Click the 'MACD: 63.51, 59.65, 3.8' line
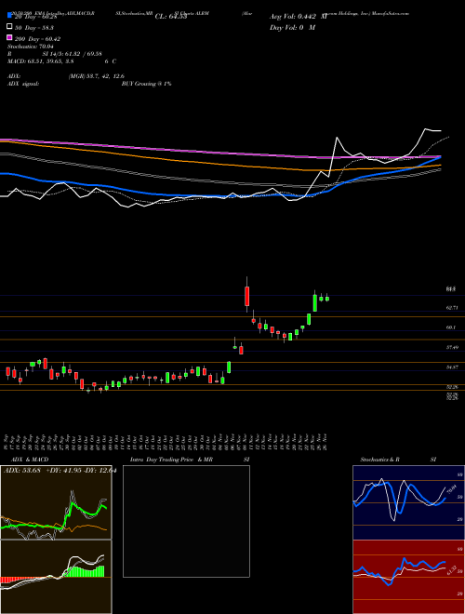 point(40,61)
